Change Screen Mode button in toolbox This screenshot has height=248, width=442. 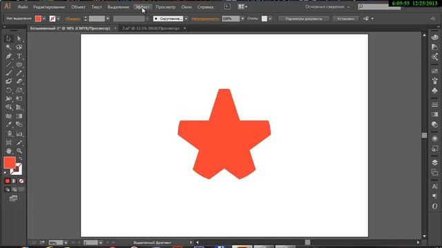[x=13, y=199]
